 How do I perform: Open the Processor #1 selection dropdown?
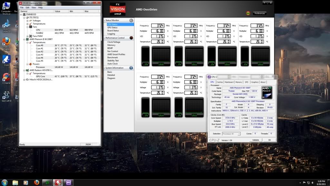coord(231,134)
